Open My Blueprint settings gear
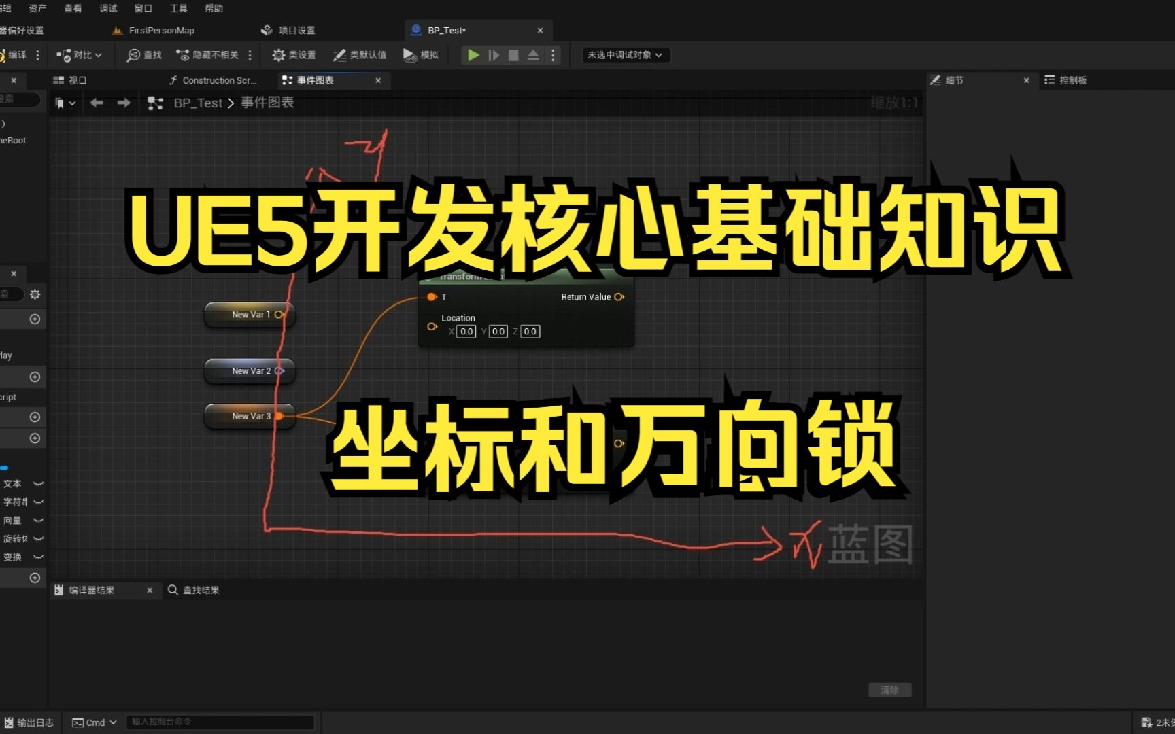The image size is (1175, 734). pos(35,294)
